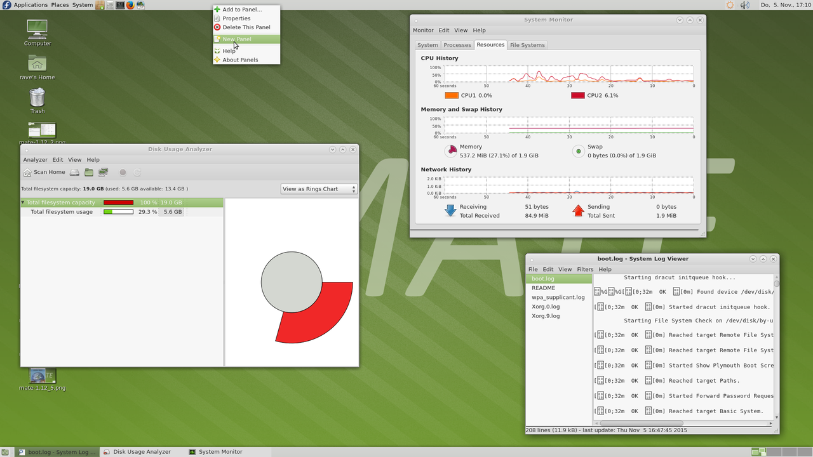This screenshot has height=457, width=813.
Task: Open the terminal launcher in top panel
Action: (x=120, y=5)
